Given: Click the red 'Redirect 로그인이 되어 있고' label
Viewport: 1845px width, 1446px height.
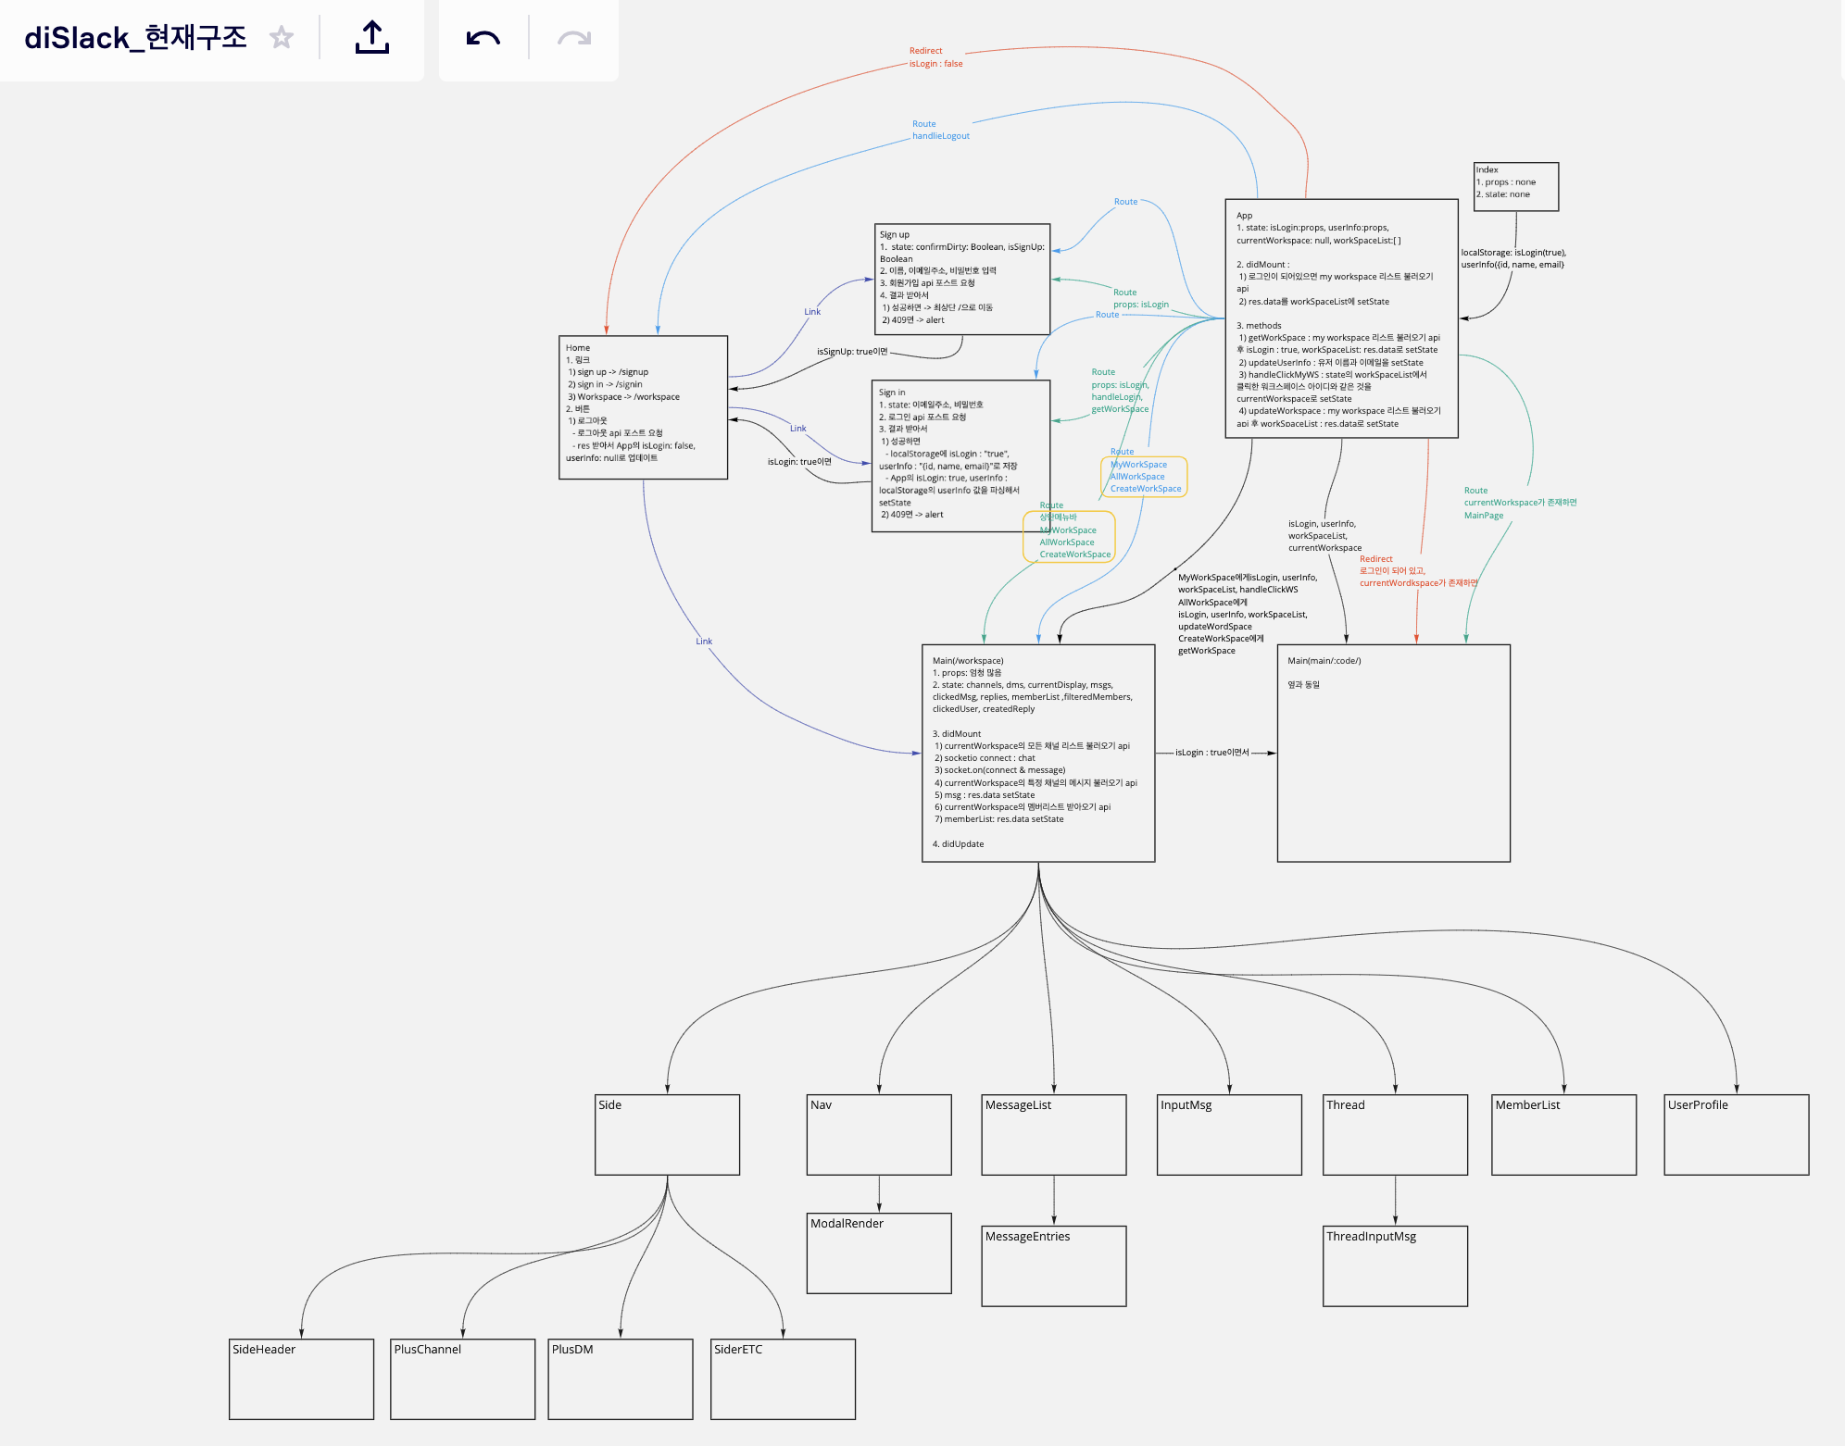Looking at the screenshot, I should coord(1418,571).
